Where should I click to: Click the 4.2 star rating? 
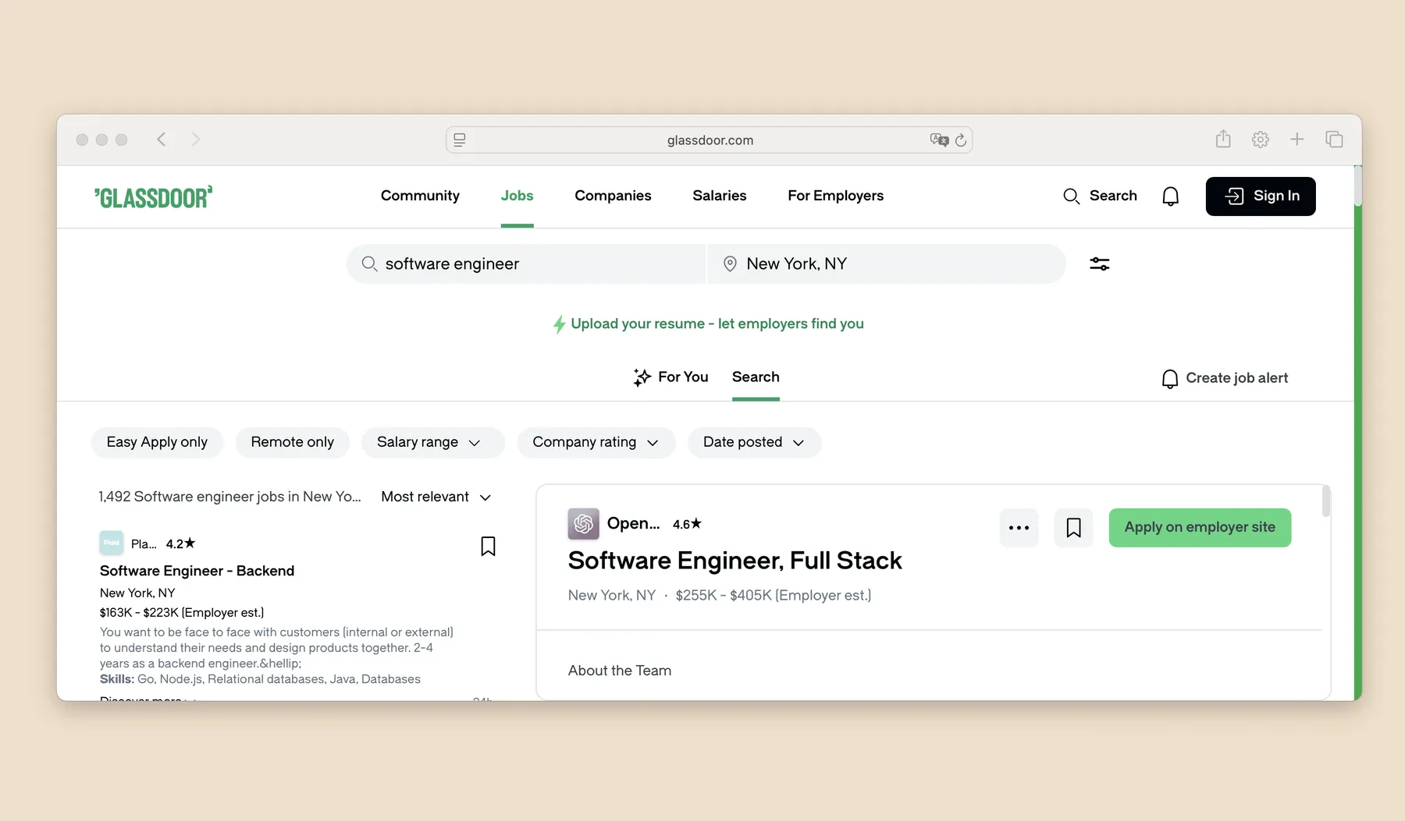pos(180,544)
